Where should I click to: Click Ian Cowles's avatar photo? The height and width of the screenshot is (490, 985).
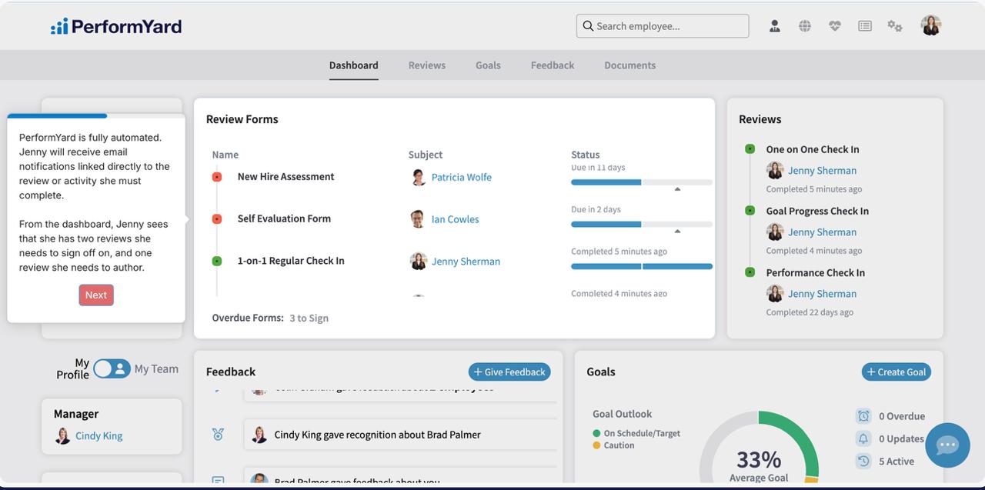[x=418, y=219]
